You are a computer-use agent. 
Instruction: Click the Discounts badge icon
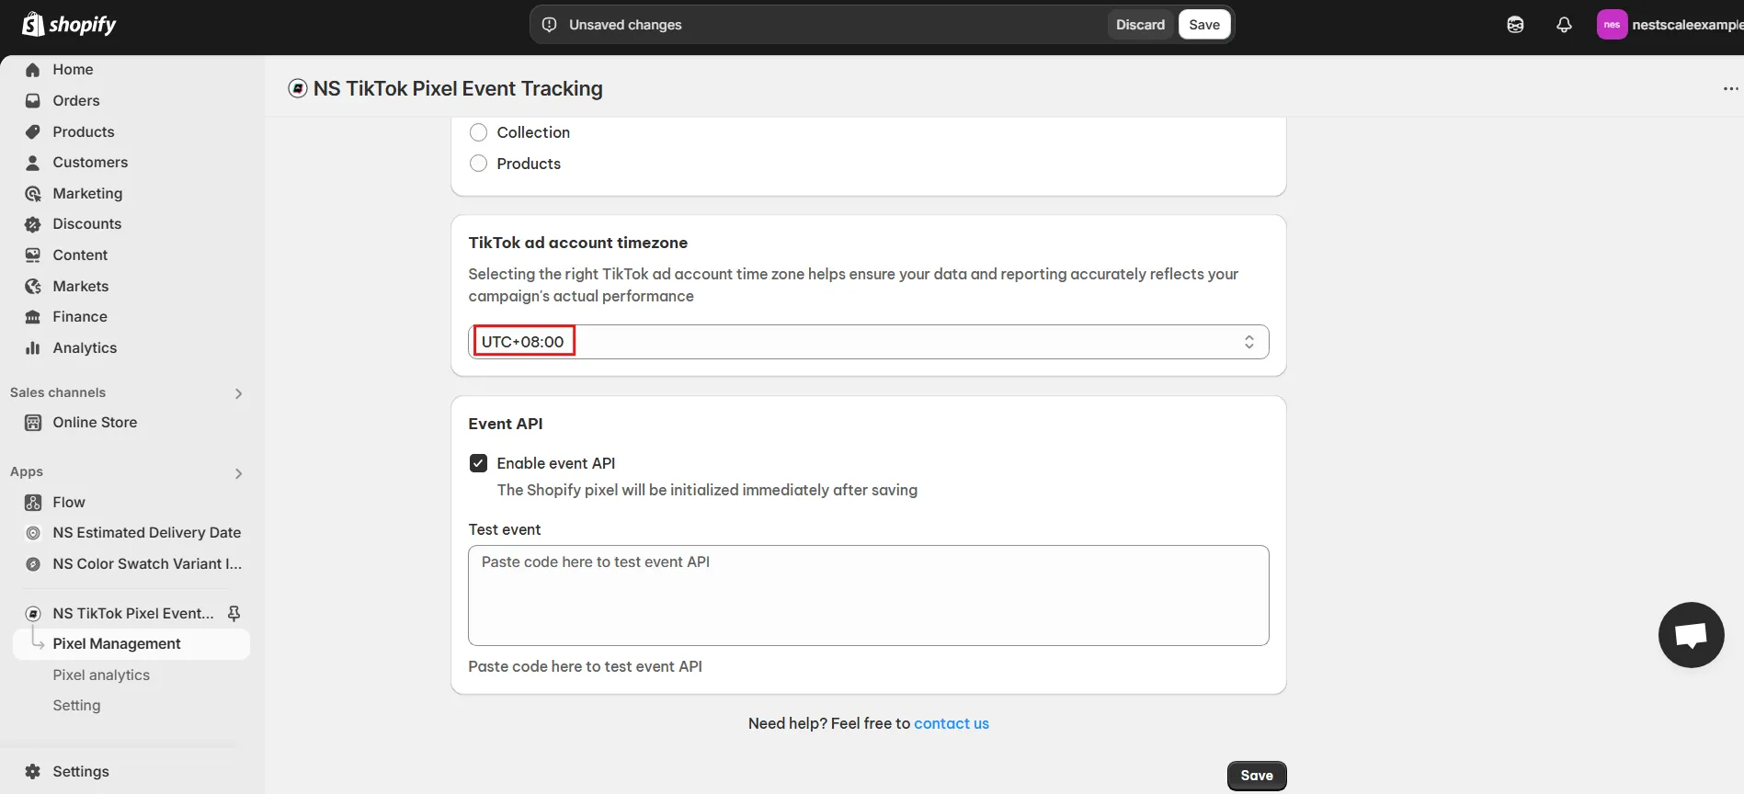click(33, 224)
